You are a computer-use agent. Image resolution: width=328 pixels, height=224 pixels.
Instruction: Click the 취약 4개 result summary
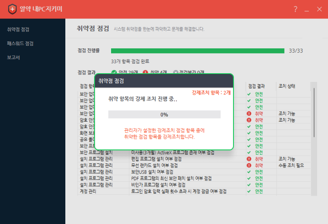[159, 72]
